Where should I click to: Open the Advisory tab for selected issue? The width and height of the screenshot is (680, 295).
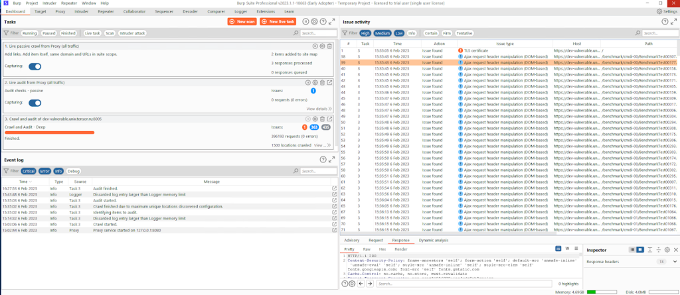(352, 240)
